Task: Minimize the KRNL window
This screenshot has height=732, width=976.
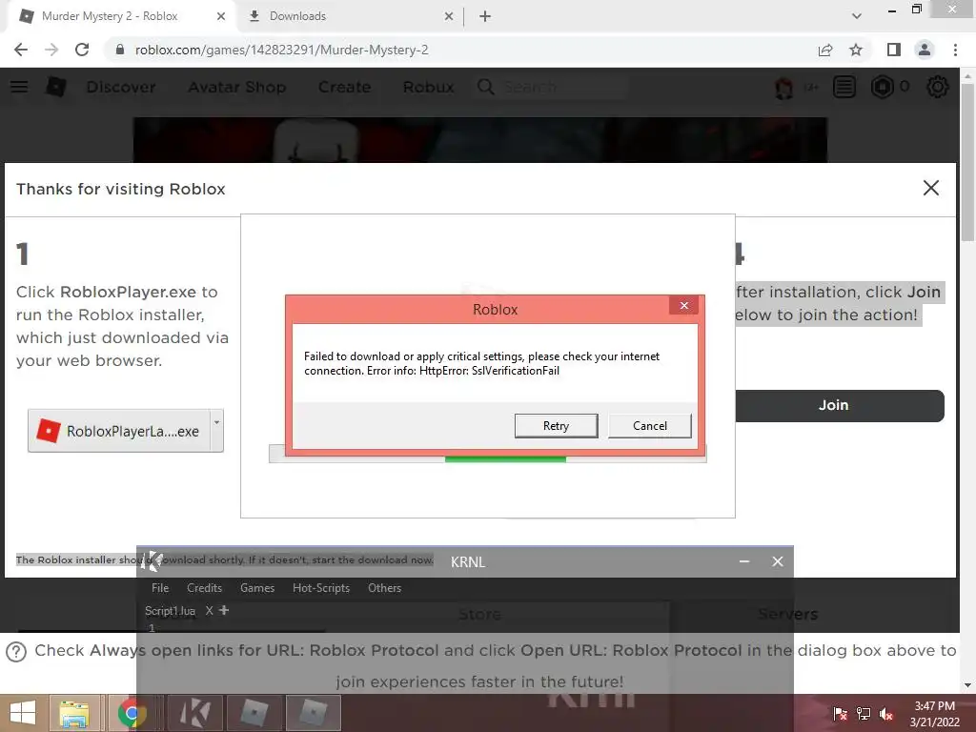Action: point(743,561)
